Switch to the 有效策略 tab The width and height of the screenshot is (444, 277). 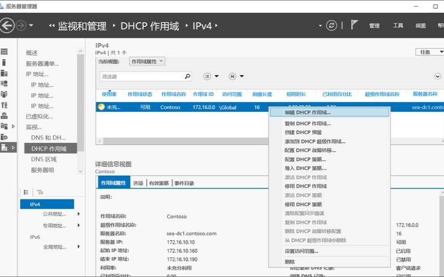159,183
